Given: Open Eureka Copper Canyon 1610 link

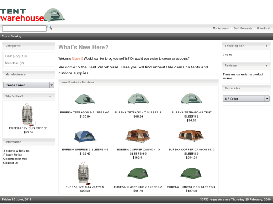Looking at the screenshot, I should (192, 152).
